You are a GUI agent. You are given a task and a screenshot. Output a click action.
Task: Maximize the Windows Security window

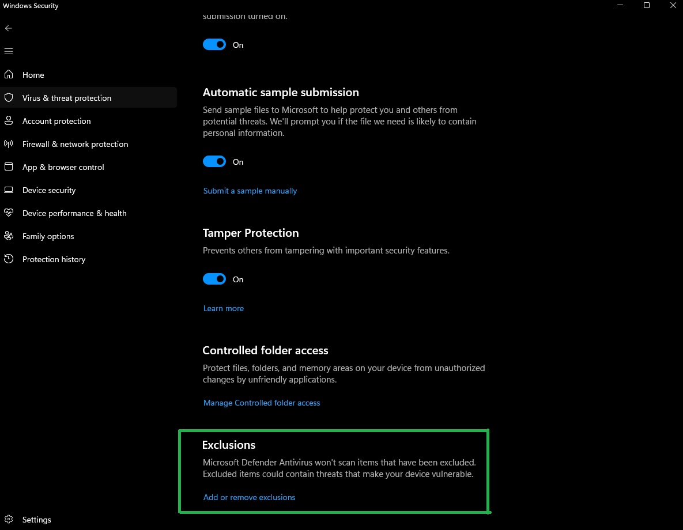[x=647, y=6]
